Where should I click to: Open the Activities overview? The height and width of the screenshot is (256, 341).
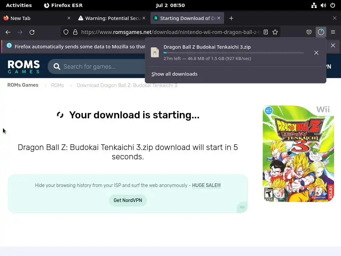(19, 5)
